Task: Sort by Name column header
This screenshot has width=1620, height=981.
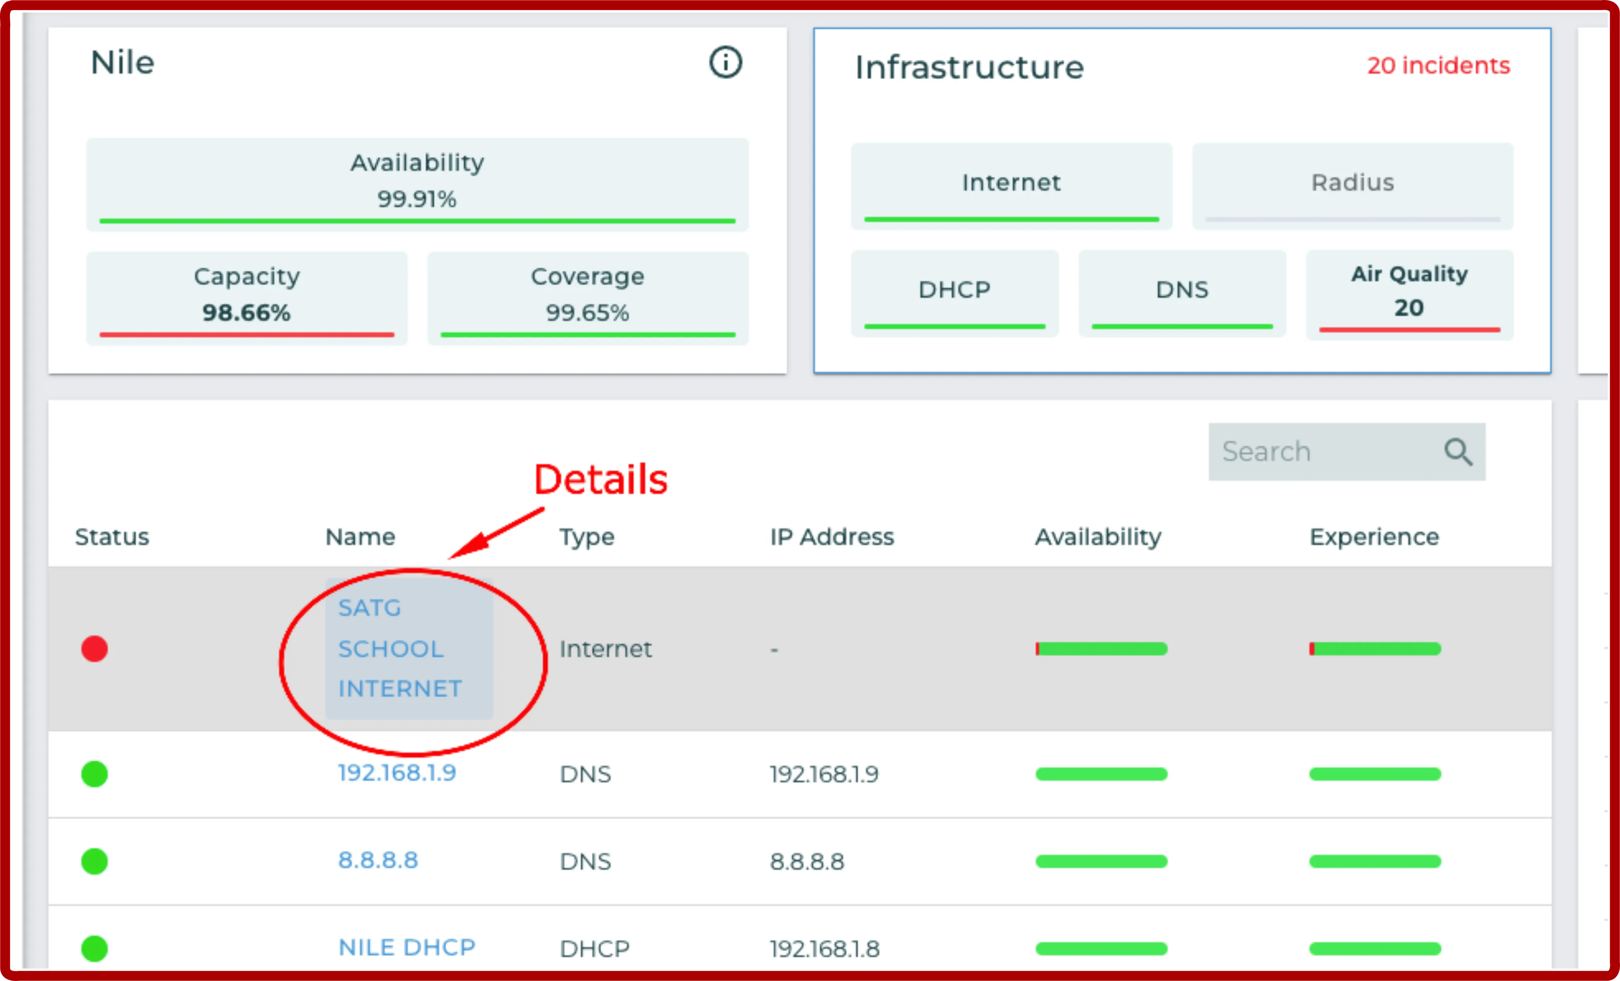Action: [360, 537]
